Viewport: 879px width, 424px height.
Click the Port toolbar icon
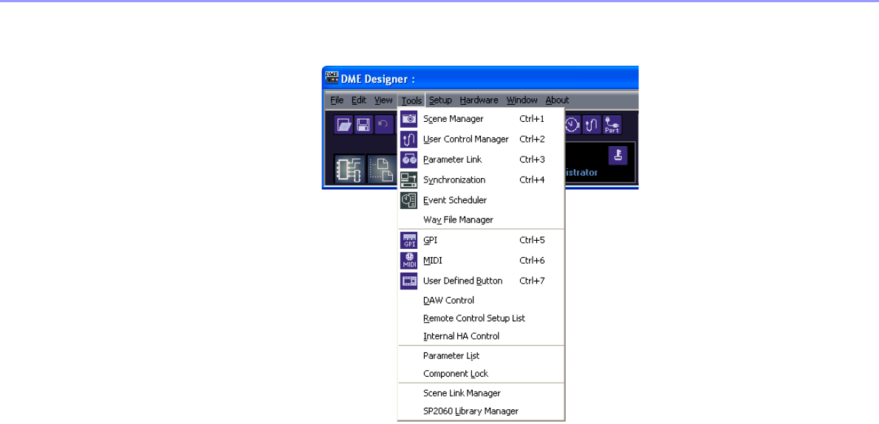pos(612,125)
